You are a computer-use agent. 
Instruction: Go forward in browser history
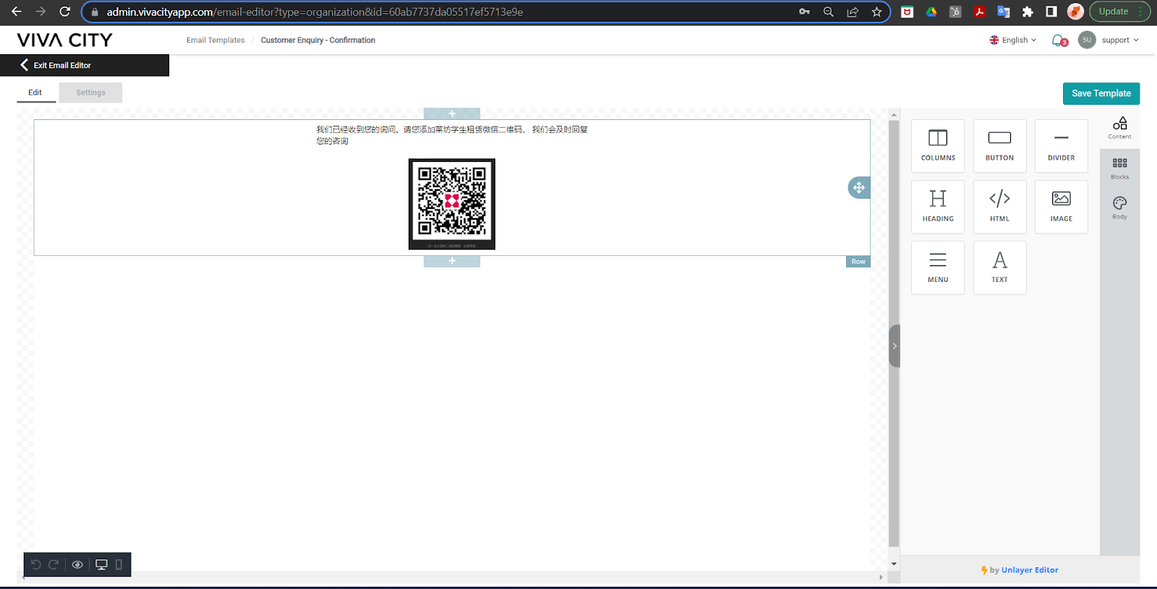40,12
